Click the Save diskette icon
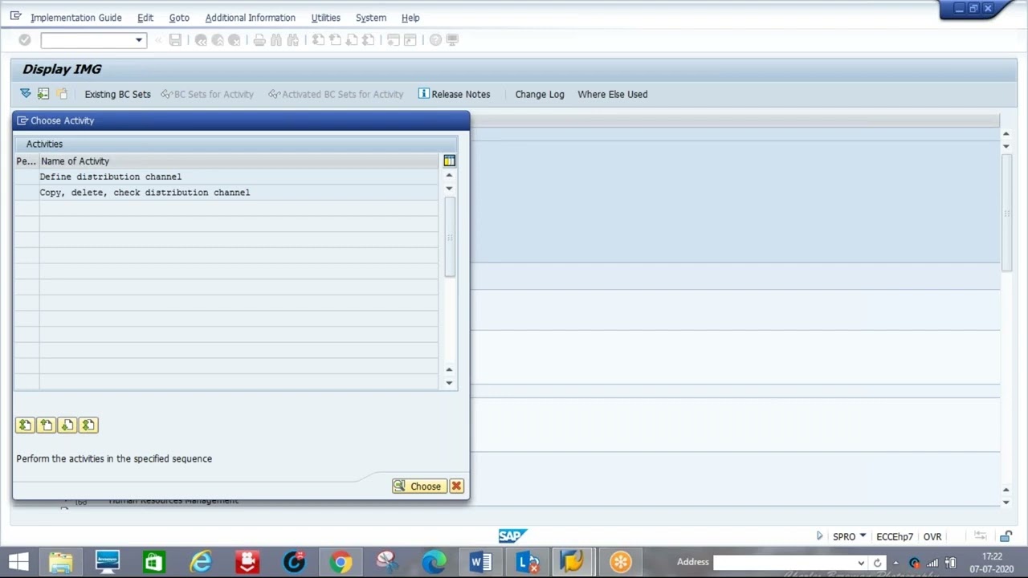1028x578 pixels. tap(175, 40)
